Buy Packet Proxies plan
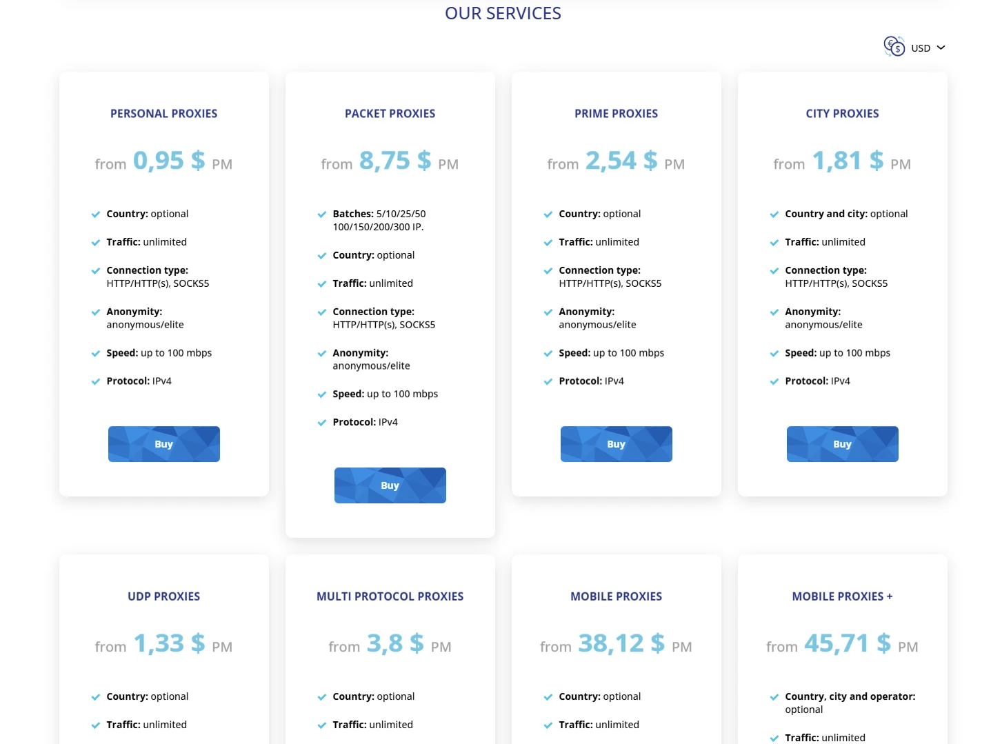 point(390,485)
